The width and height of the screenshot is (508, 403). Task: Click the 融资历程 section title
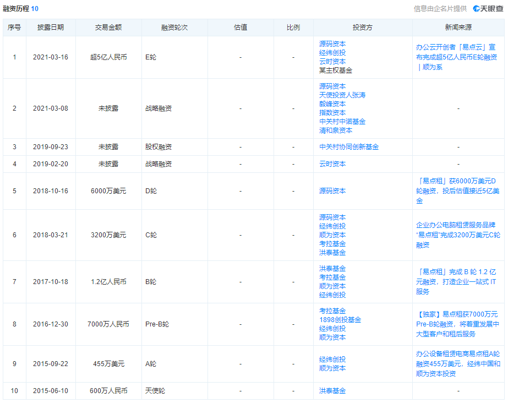(x=16, y=9)
